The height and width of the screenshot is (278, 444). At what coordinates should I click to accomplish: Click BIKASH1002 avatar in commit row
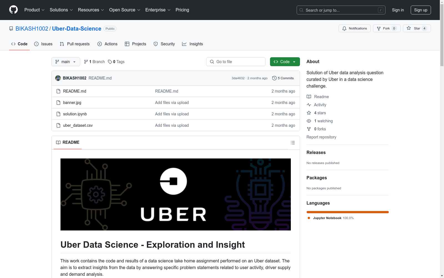coord(58,78)
